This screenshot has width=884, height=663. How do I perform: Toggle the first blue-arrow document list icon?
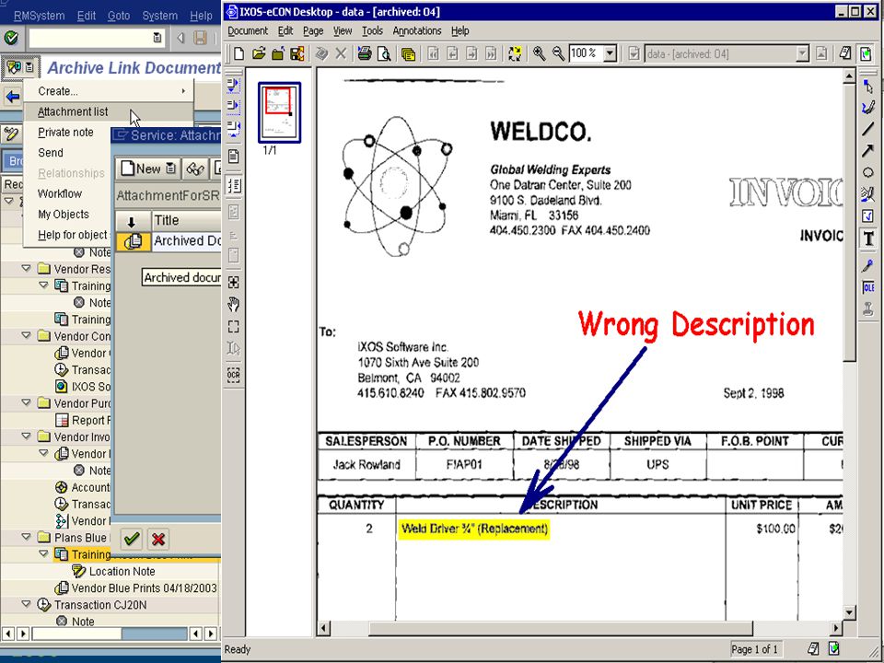pos(233,85)
